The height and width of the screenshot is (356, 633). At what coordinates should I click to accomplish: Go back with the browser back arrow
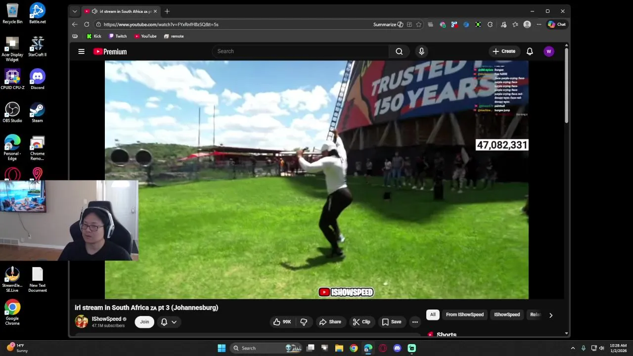pyautogui.click(x=75, y=24)
